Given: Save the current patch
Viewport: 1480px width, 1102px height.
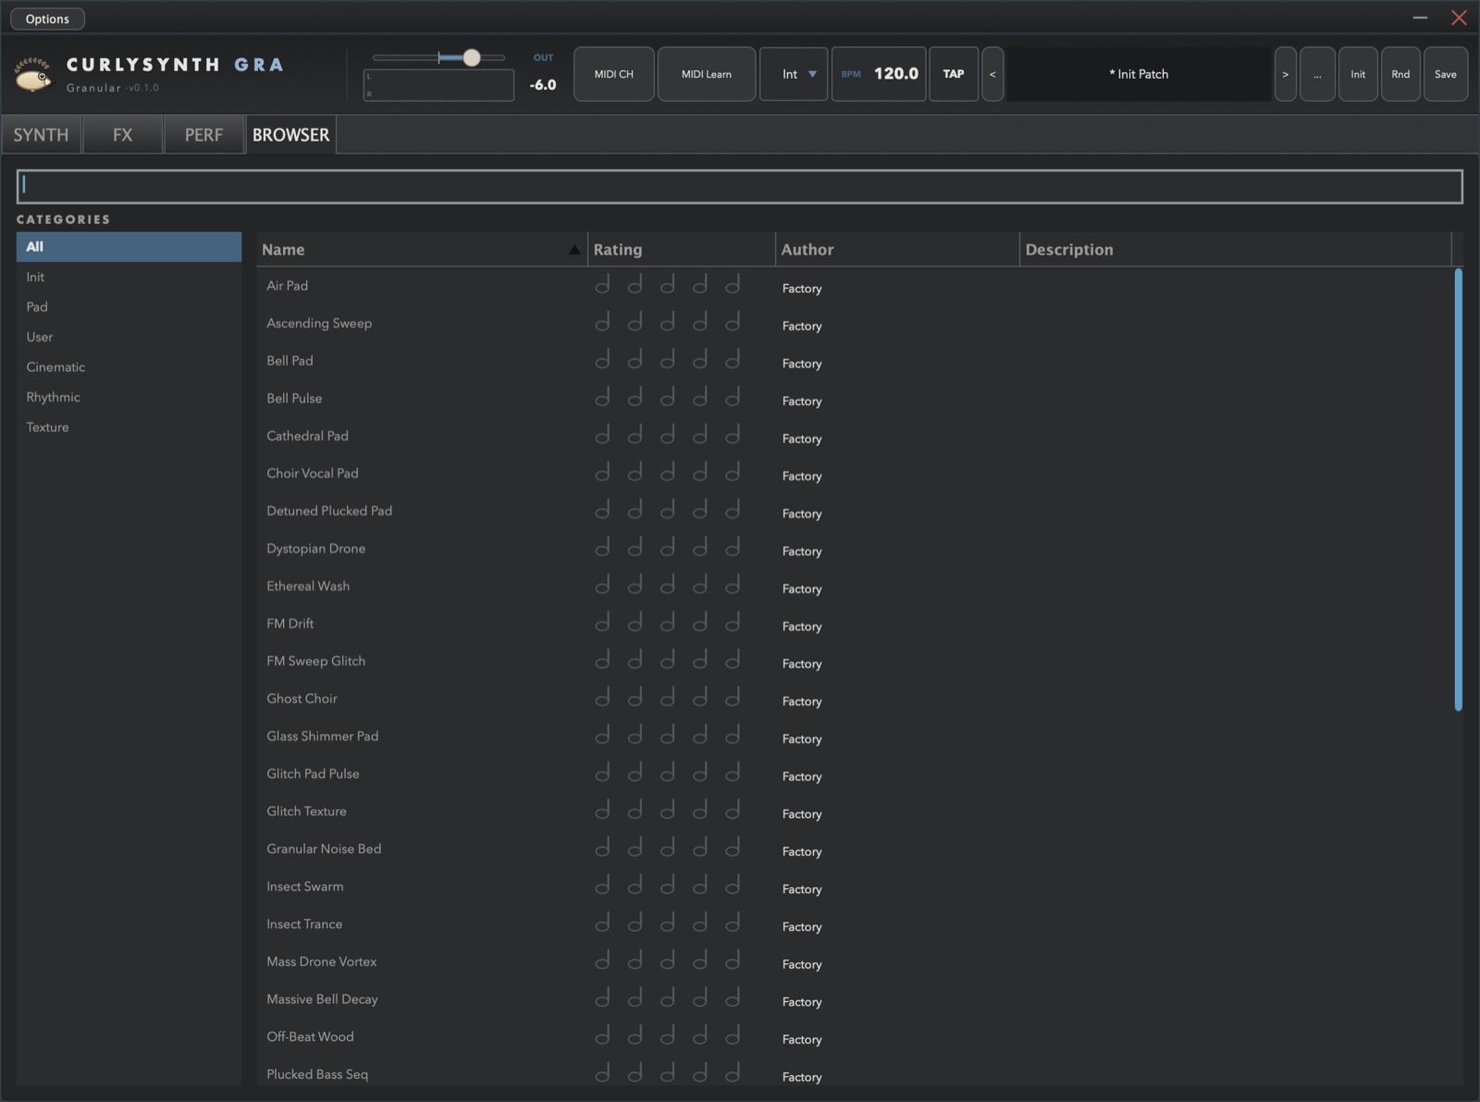Looking at the screenshot, I should pyautogui.click(x=1446, y=74).
